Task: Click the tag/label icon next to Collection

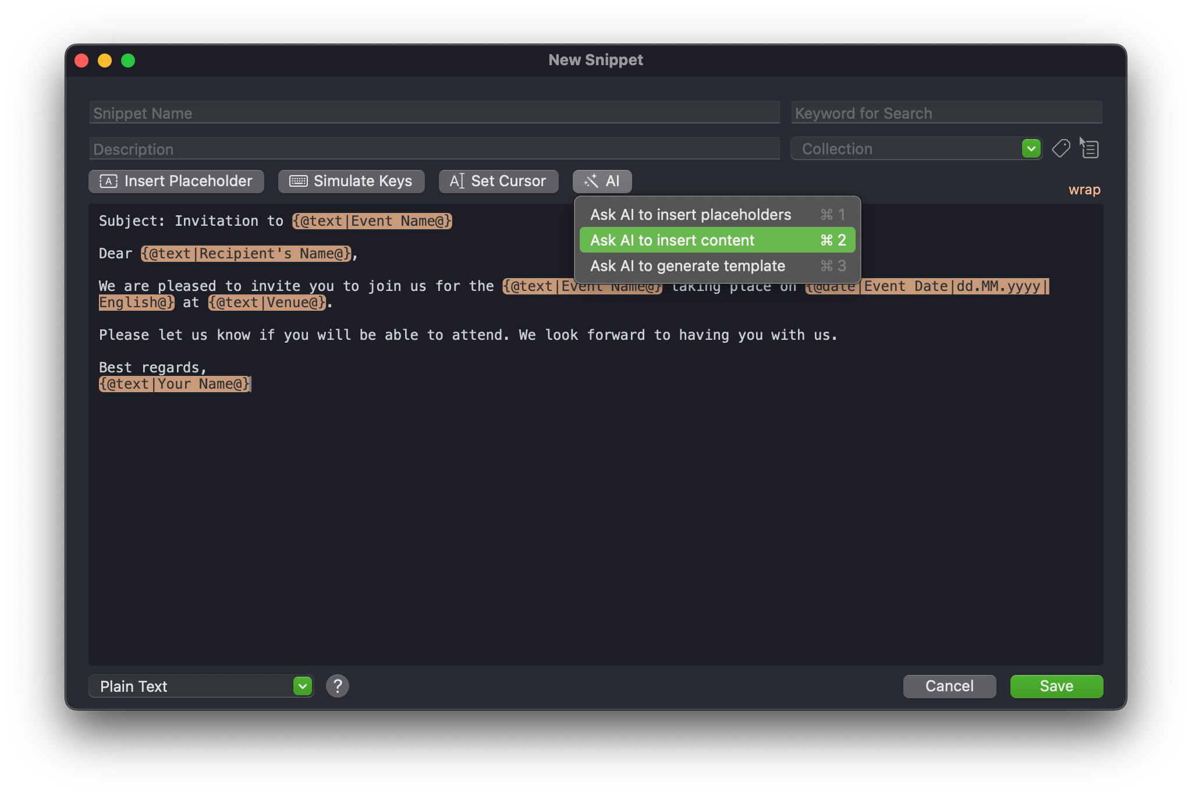Action: click(x=1062, y=147)
